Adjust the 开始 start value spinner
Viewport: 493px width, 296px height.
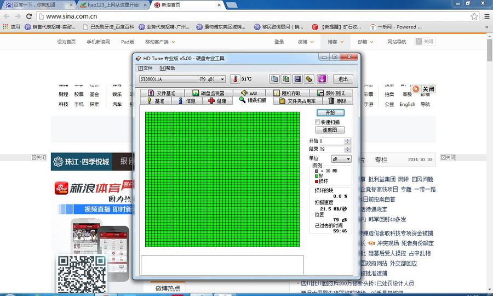coord(347,141)
